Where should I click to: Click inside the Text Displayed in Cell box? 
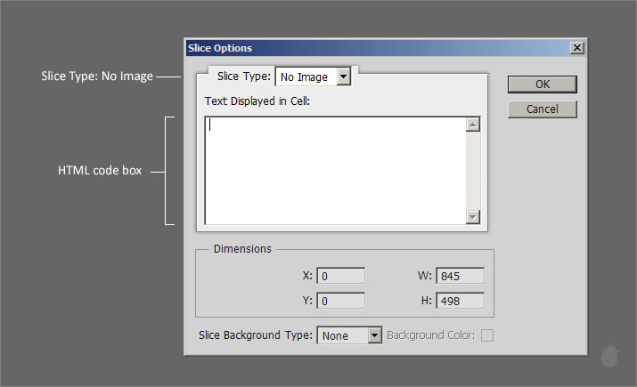(x=334, y=169)
